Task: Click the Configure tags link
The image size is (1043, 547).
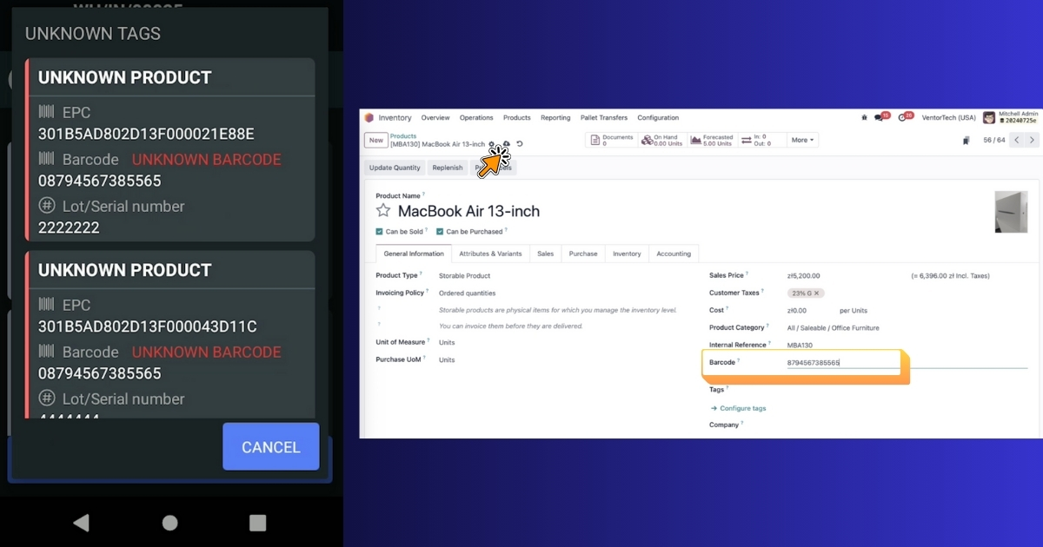Action: [x=741, y=408]
